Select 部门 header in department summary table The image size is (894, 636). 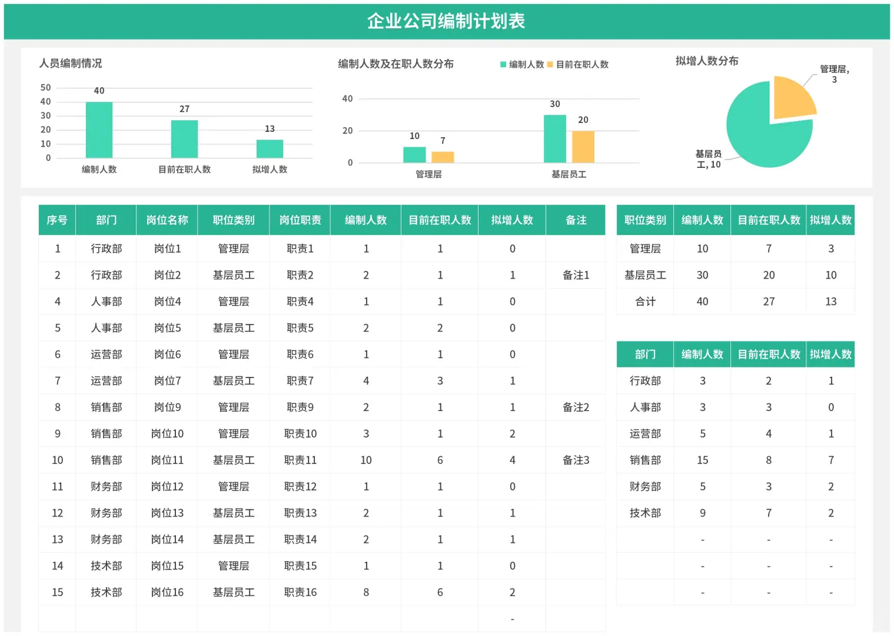tap(645, 354)
